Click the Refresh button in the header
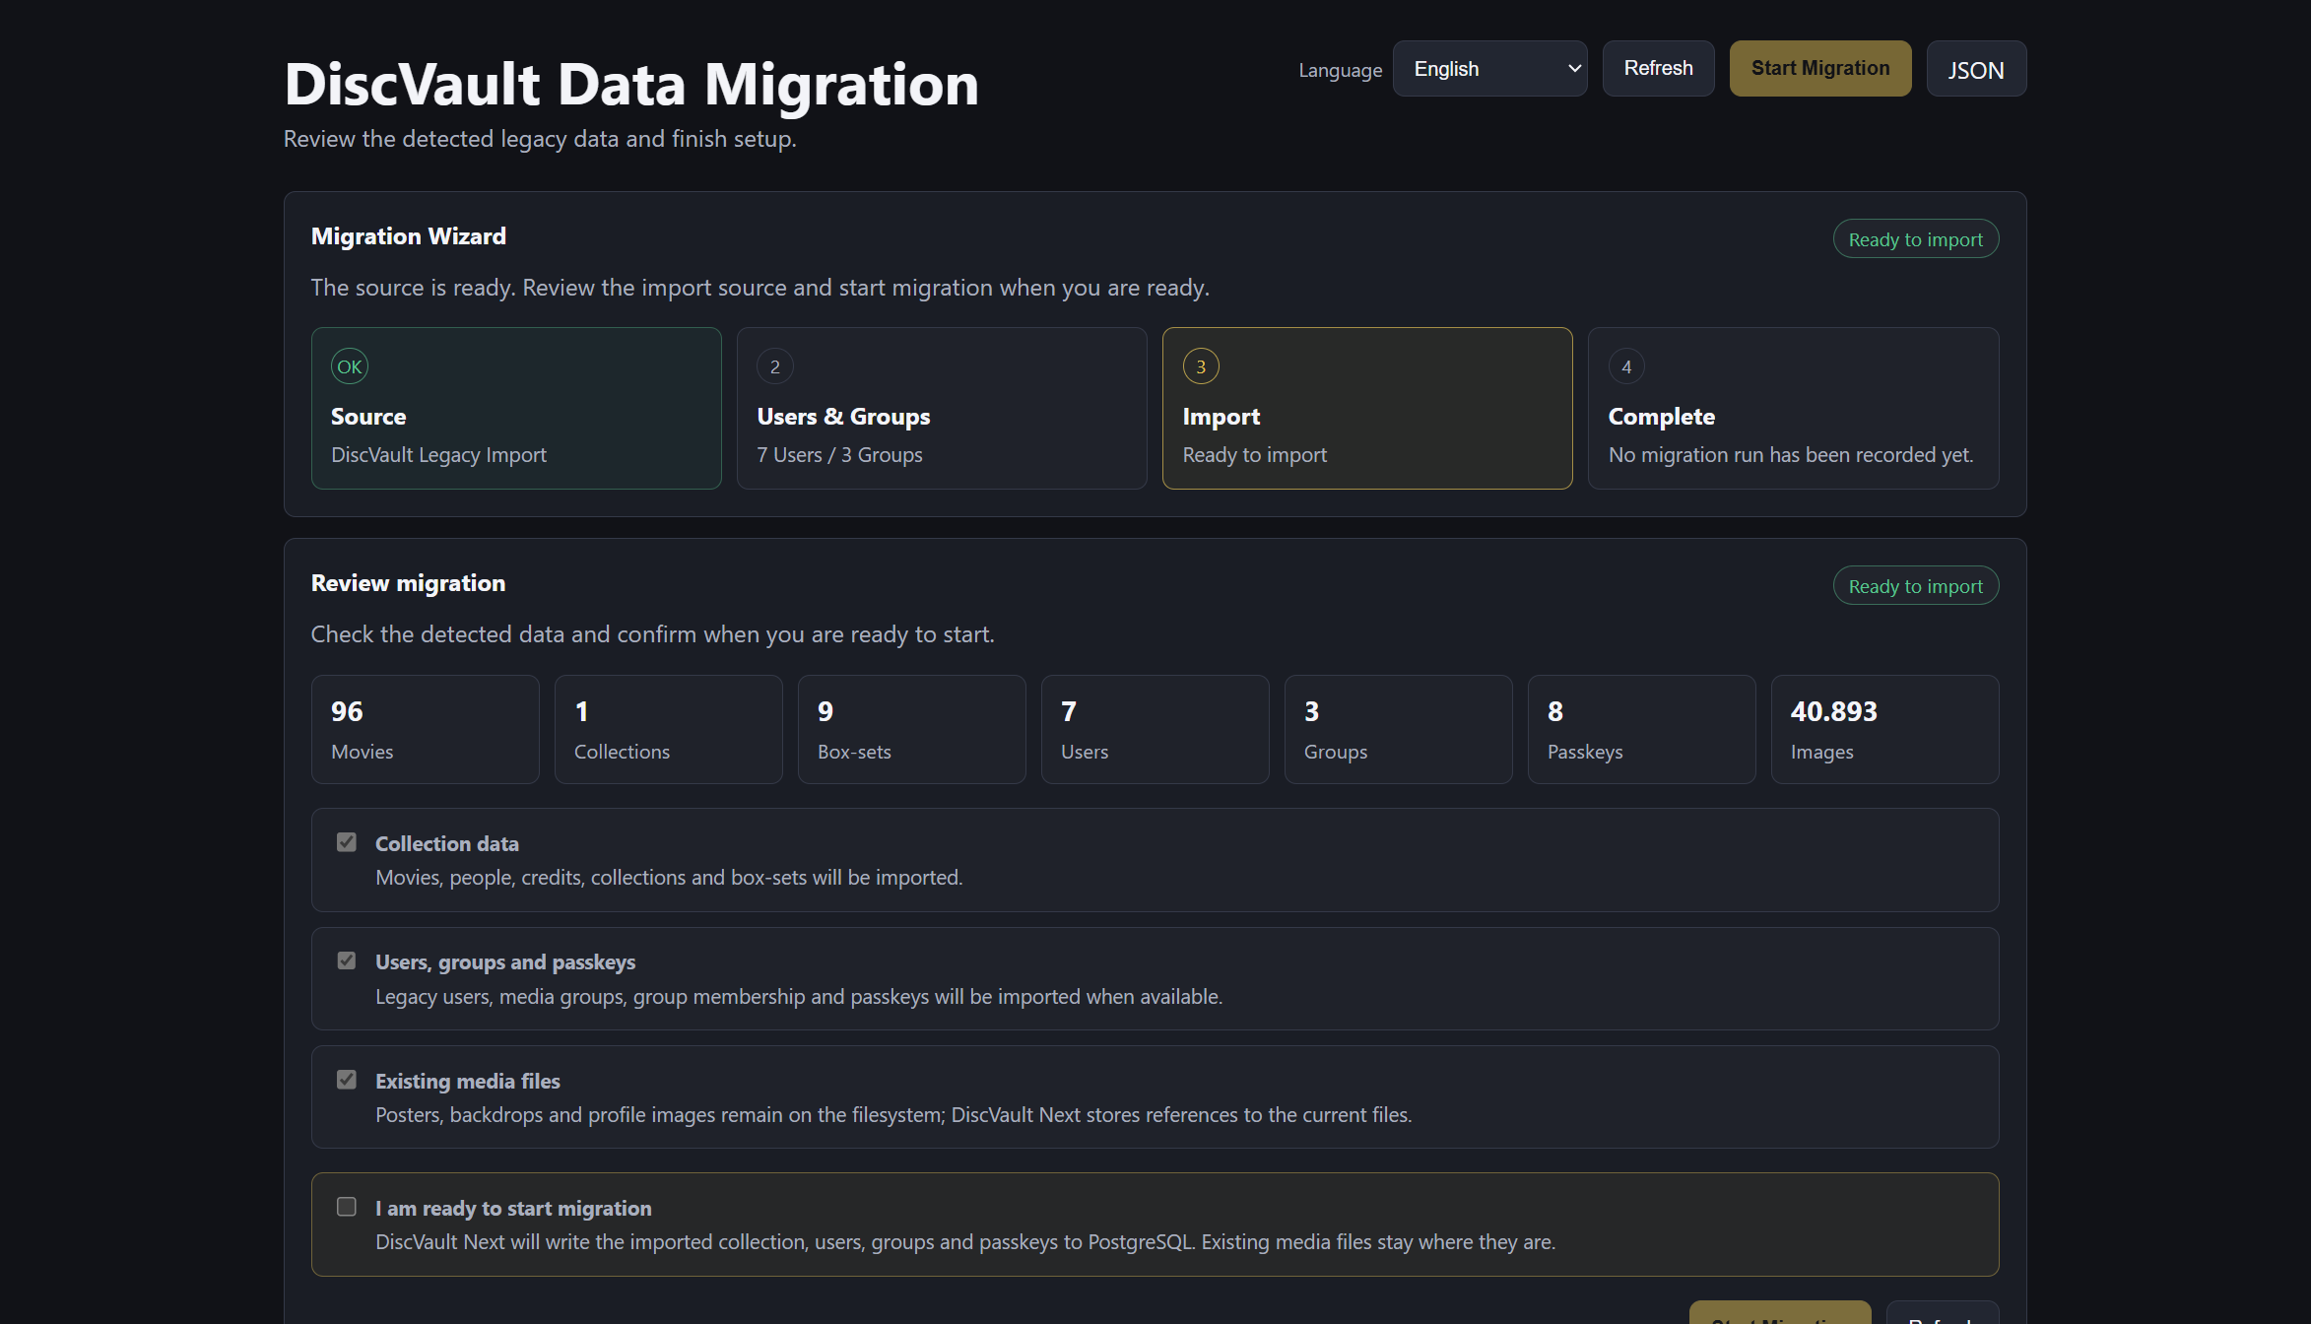This screenshot has height=1324, width=2311. (1658, 68)
